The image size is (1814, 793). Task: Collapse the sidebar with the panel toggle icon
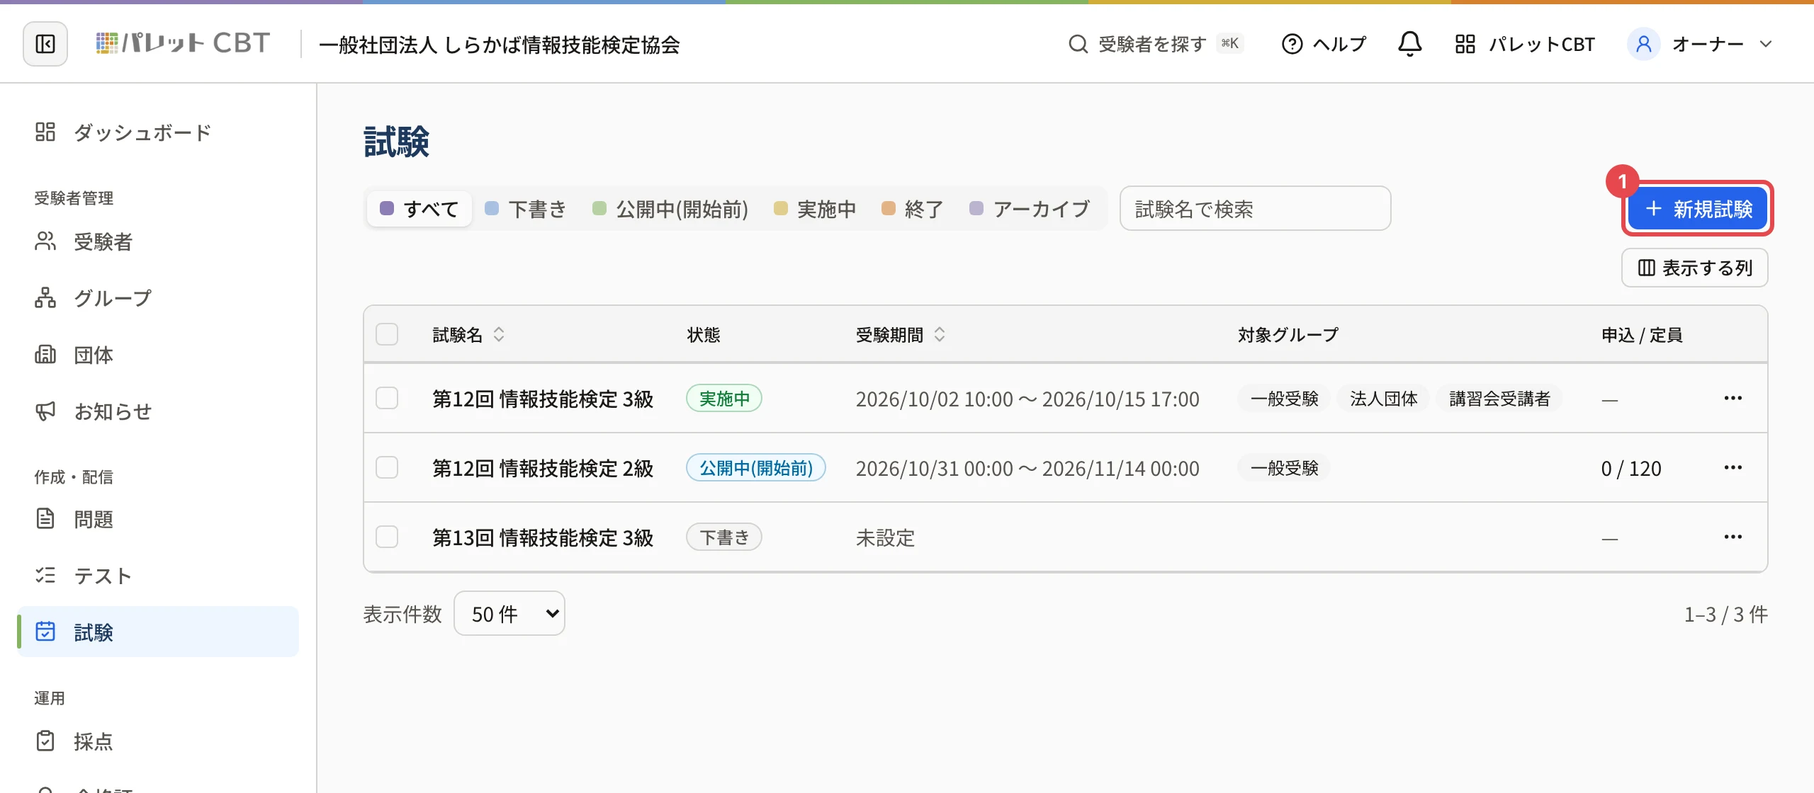(x=45, y=44)
